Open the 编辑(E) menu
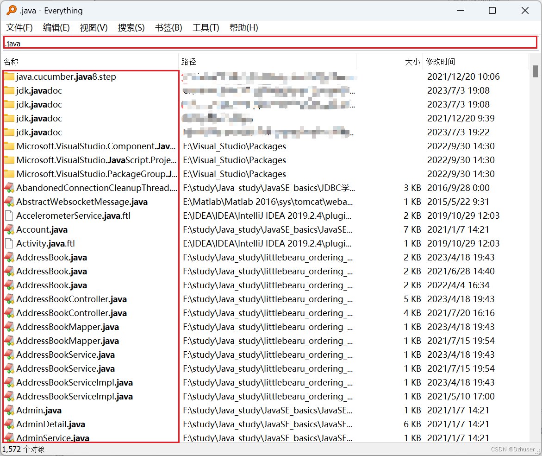Screen dimensions: 542x456 pyautogui.click(x=56, y=28)
